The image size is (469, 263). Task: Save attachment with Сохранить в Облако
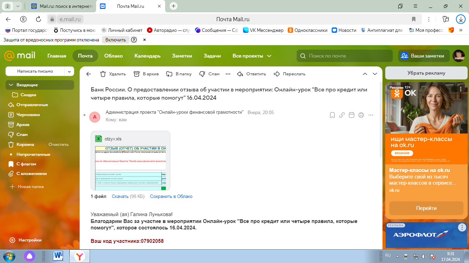(x=171, y=197)
